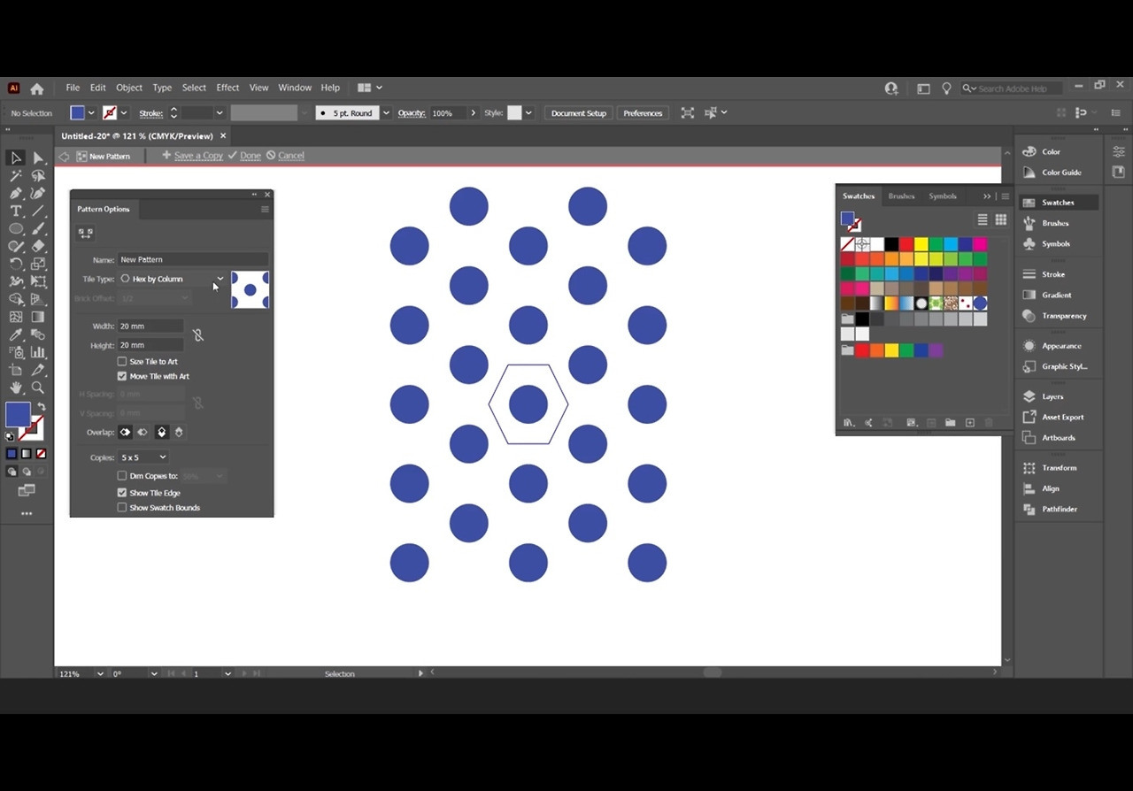Image resolution: width=1133 pixels, height=791 pixels.
Task: Enable Show Swatch Bounds checkbox
Action: coord(122,508)
